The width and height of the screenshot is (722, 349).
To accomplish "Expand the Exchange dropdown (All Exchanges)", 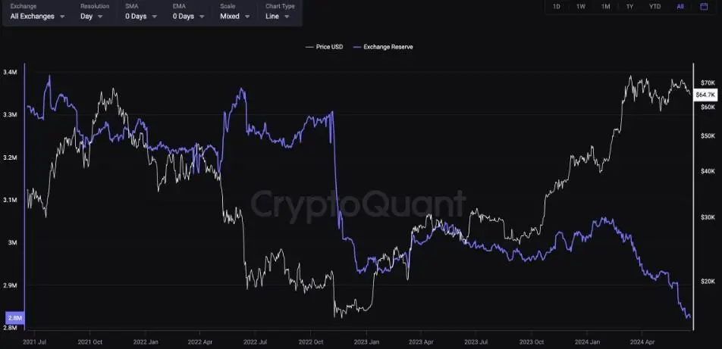I will coord(36,16).
